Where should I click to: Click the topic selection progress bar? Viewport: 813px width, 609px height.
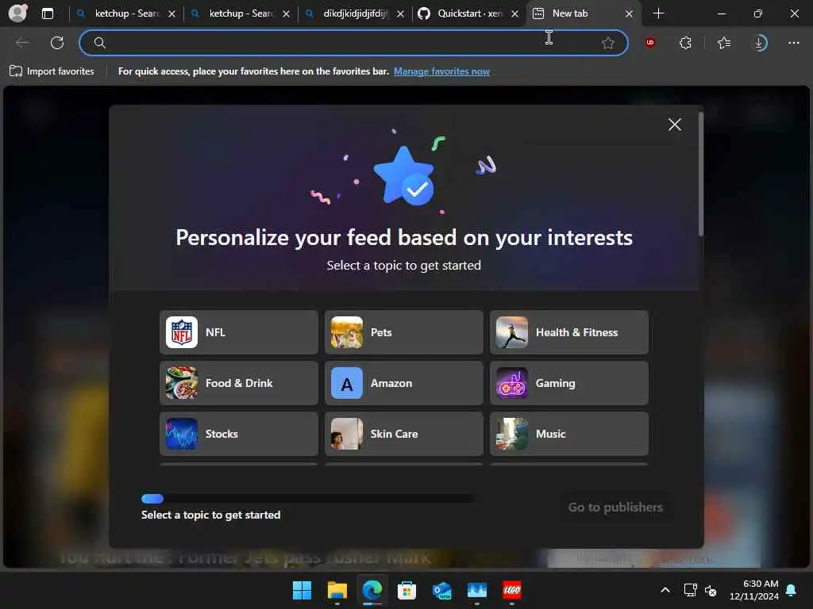pos(307,499)
